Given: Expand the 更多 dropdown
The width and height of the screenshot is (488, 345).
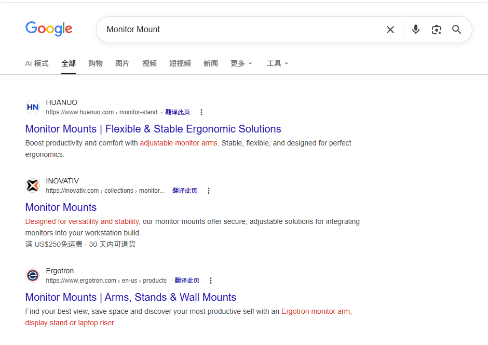Looking at the screenshot, I should pyautogui.click(x=241, y=63).
